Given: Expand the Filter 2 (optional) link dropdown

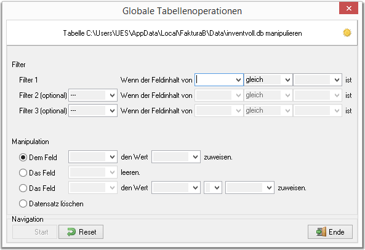Looking at the screenshot, I should [x=112, y=95].
